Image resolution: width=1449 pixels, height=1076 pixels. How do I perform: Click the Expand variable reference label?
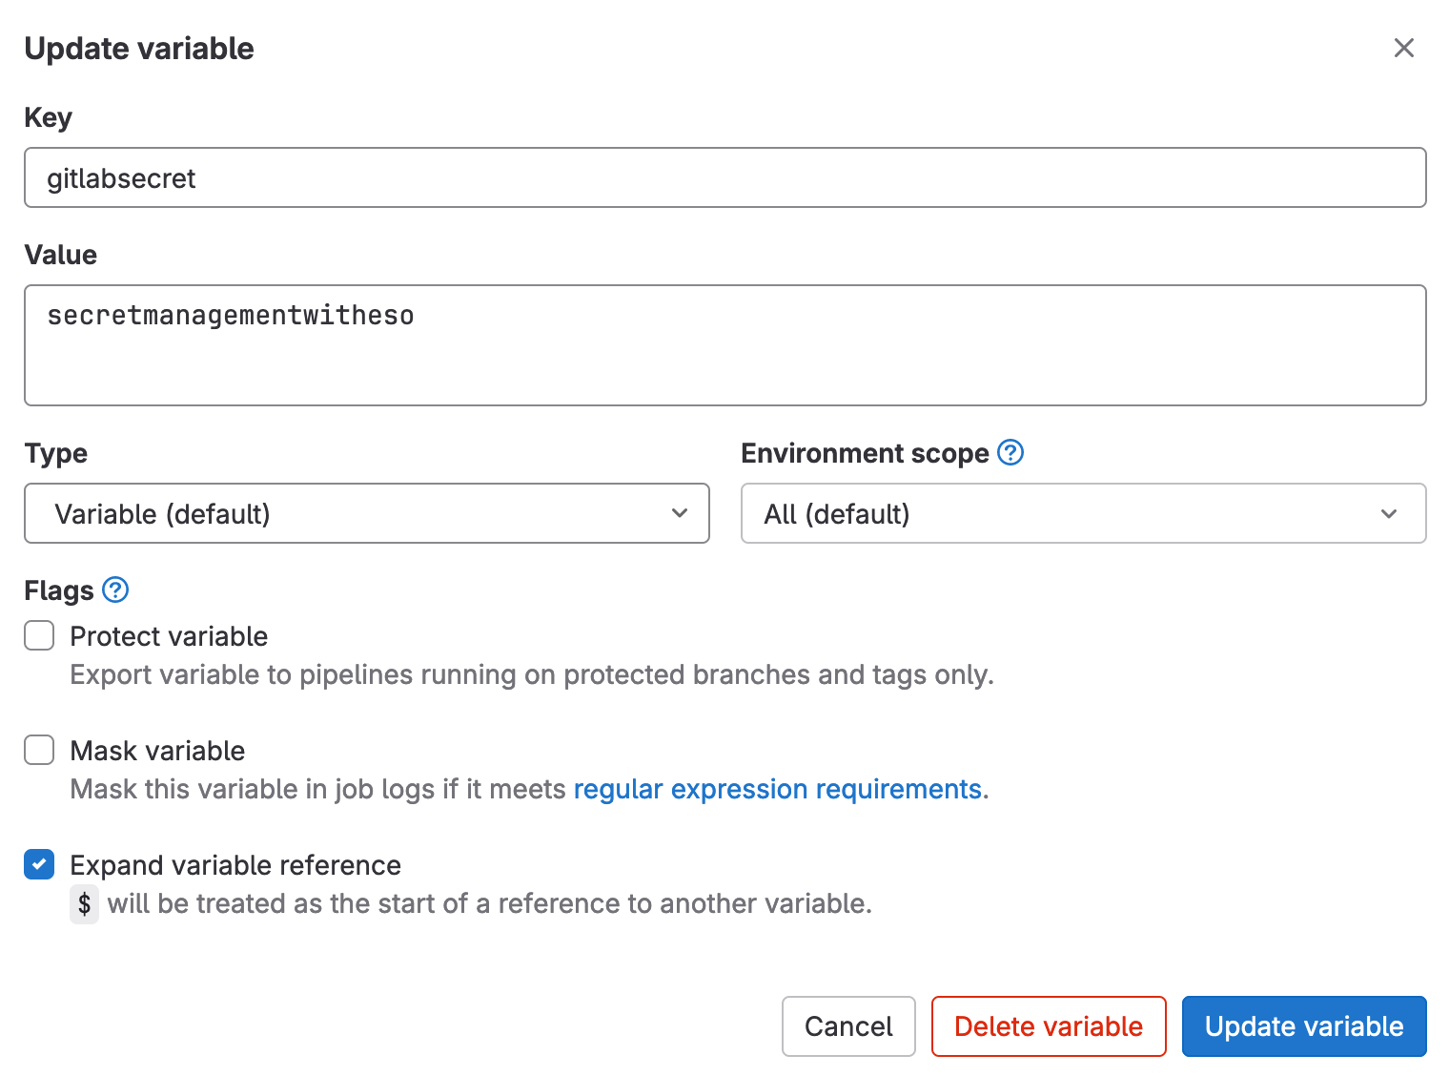click(x=235, y=865)
